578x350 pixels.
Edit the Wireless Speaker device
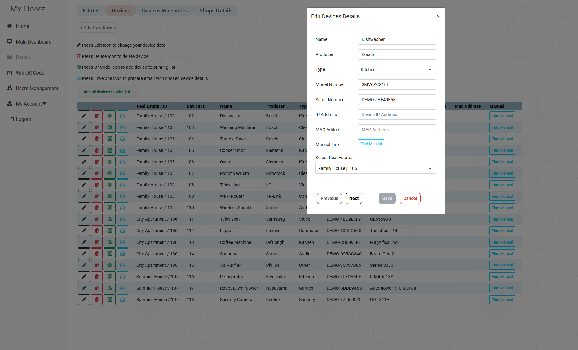(x=84, y=208)
